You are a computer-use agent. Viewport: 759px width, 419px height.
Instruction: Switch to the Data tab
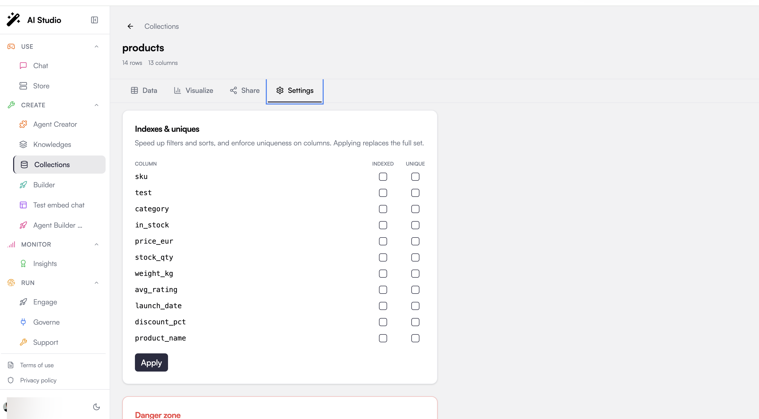click(144, 90)
